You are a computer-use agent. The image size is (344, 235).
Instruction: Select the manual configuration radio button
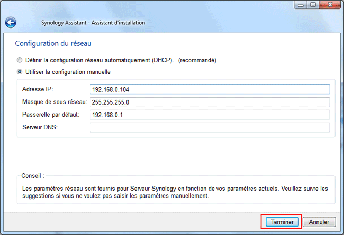pos(20,72)
